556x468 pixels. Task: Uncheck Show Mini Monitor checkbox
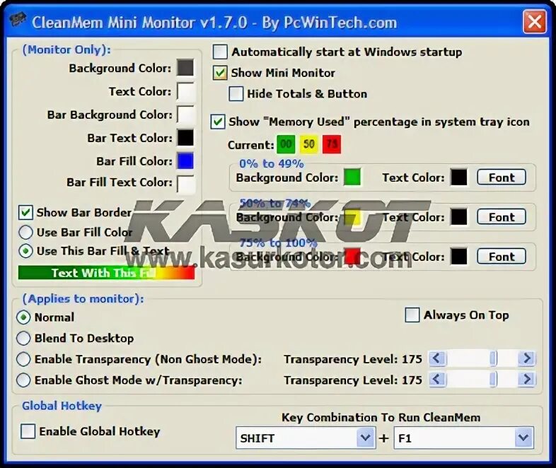coord(220,73)
